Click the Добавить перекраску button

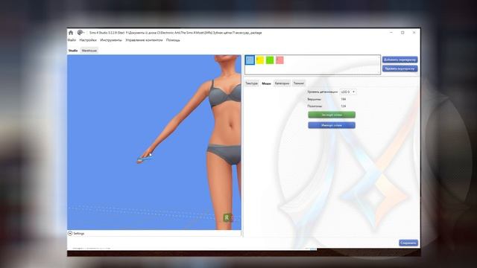point(399,60)
